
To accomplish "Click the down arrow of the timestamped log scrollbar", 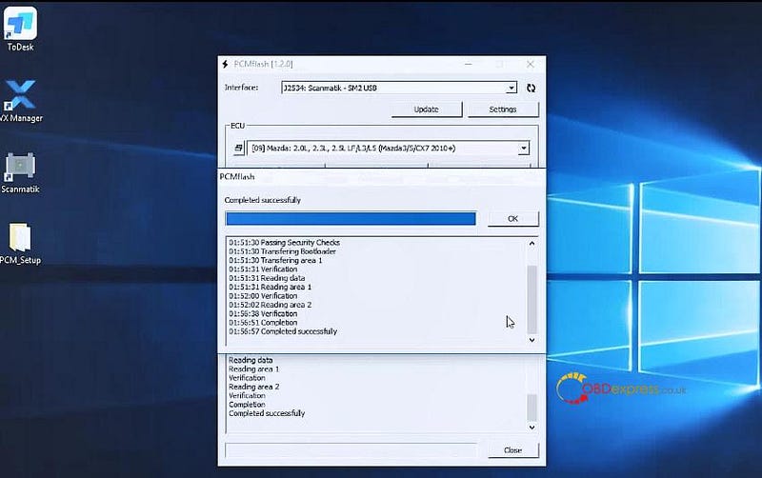I will point(531,340).
